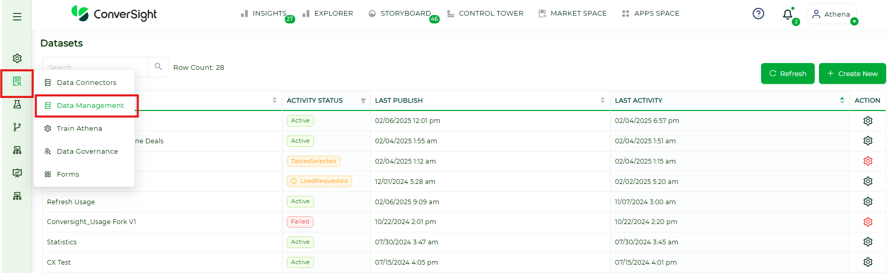This screenshot has height=273, width=893.
Task: Click the settings gear in left sidebar
Action: (17, 58)
